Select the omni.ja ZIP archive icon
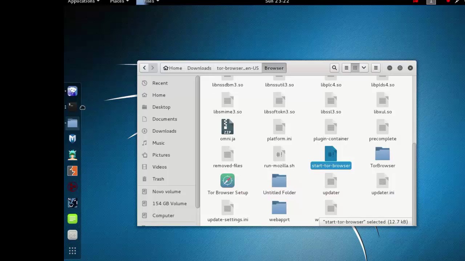Screen dimensions: 465x261 (227, 127)
